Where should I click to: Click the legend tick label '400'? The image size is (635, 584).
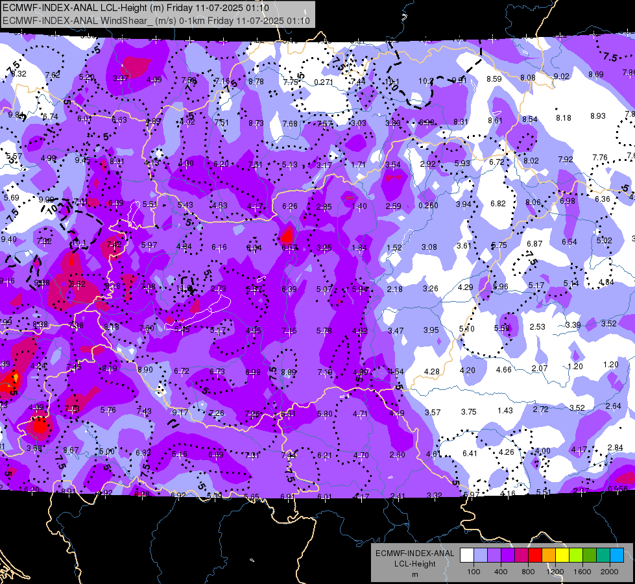[x=501, y=572]
